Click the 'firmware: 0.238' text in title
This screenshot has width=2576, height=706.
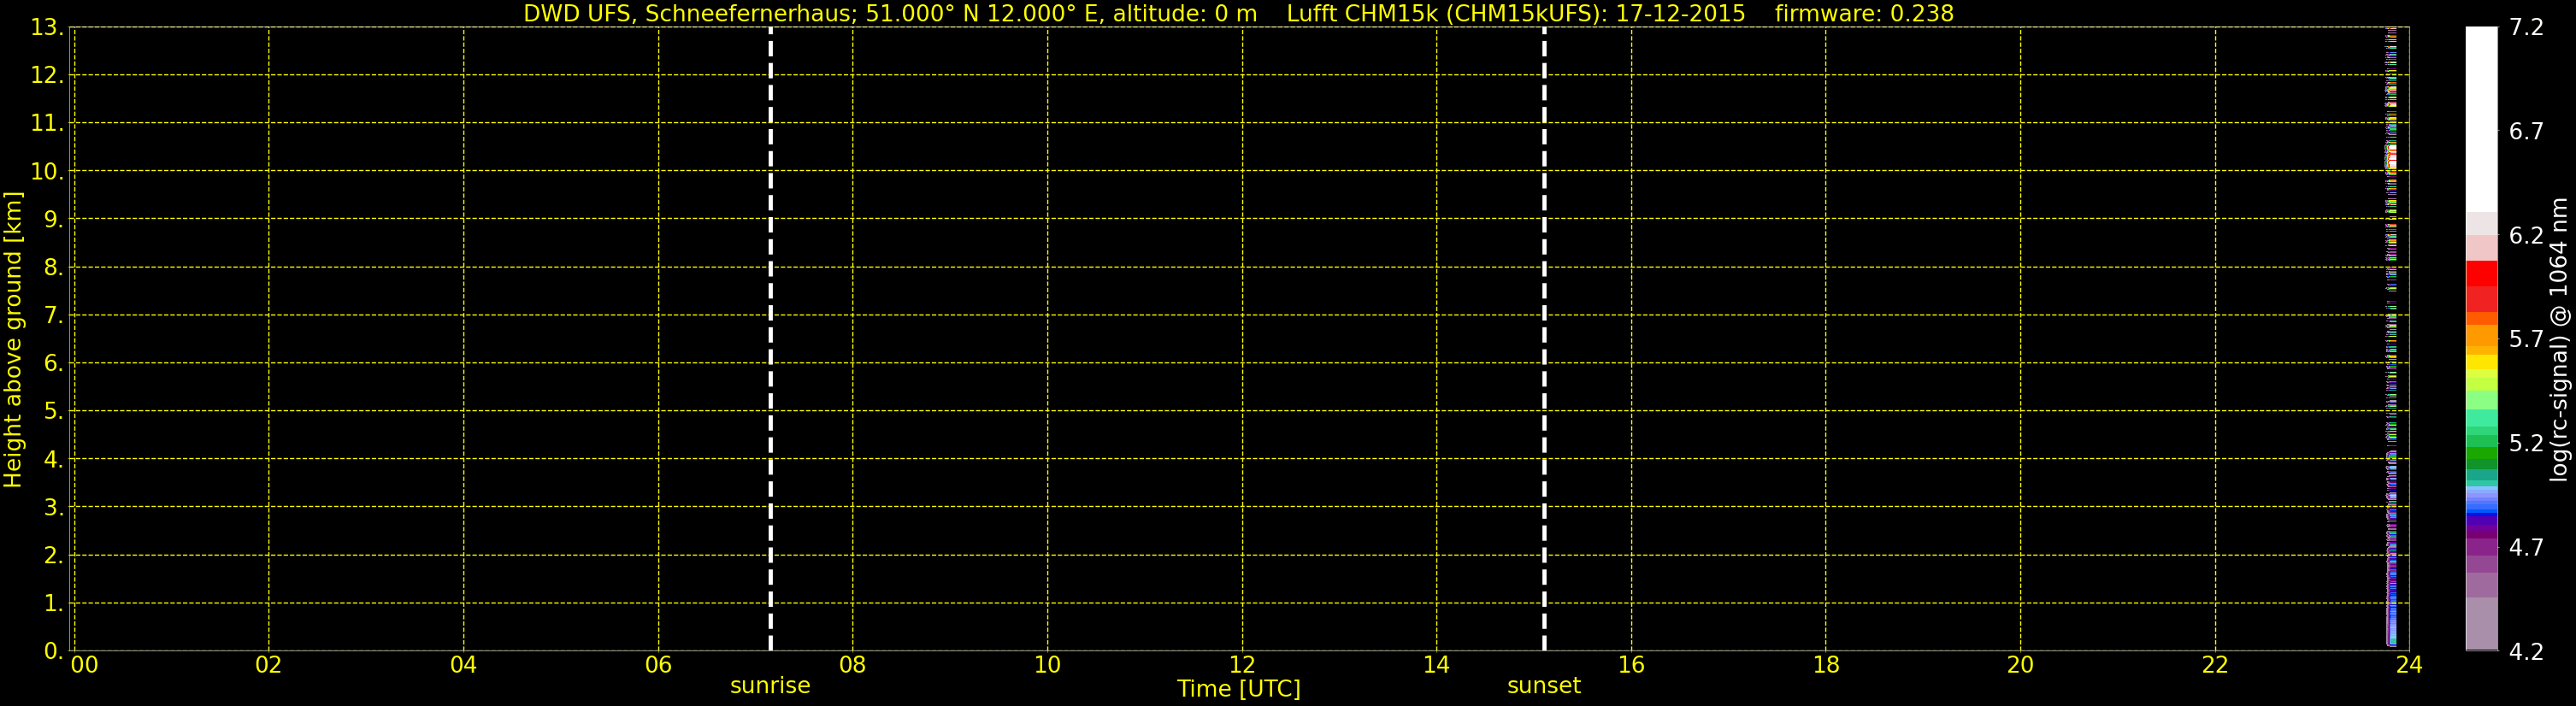pyautogui.click(x=1864, y=13)
